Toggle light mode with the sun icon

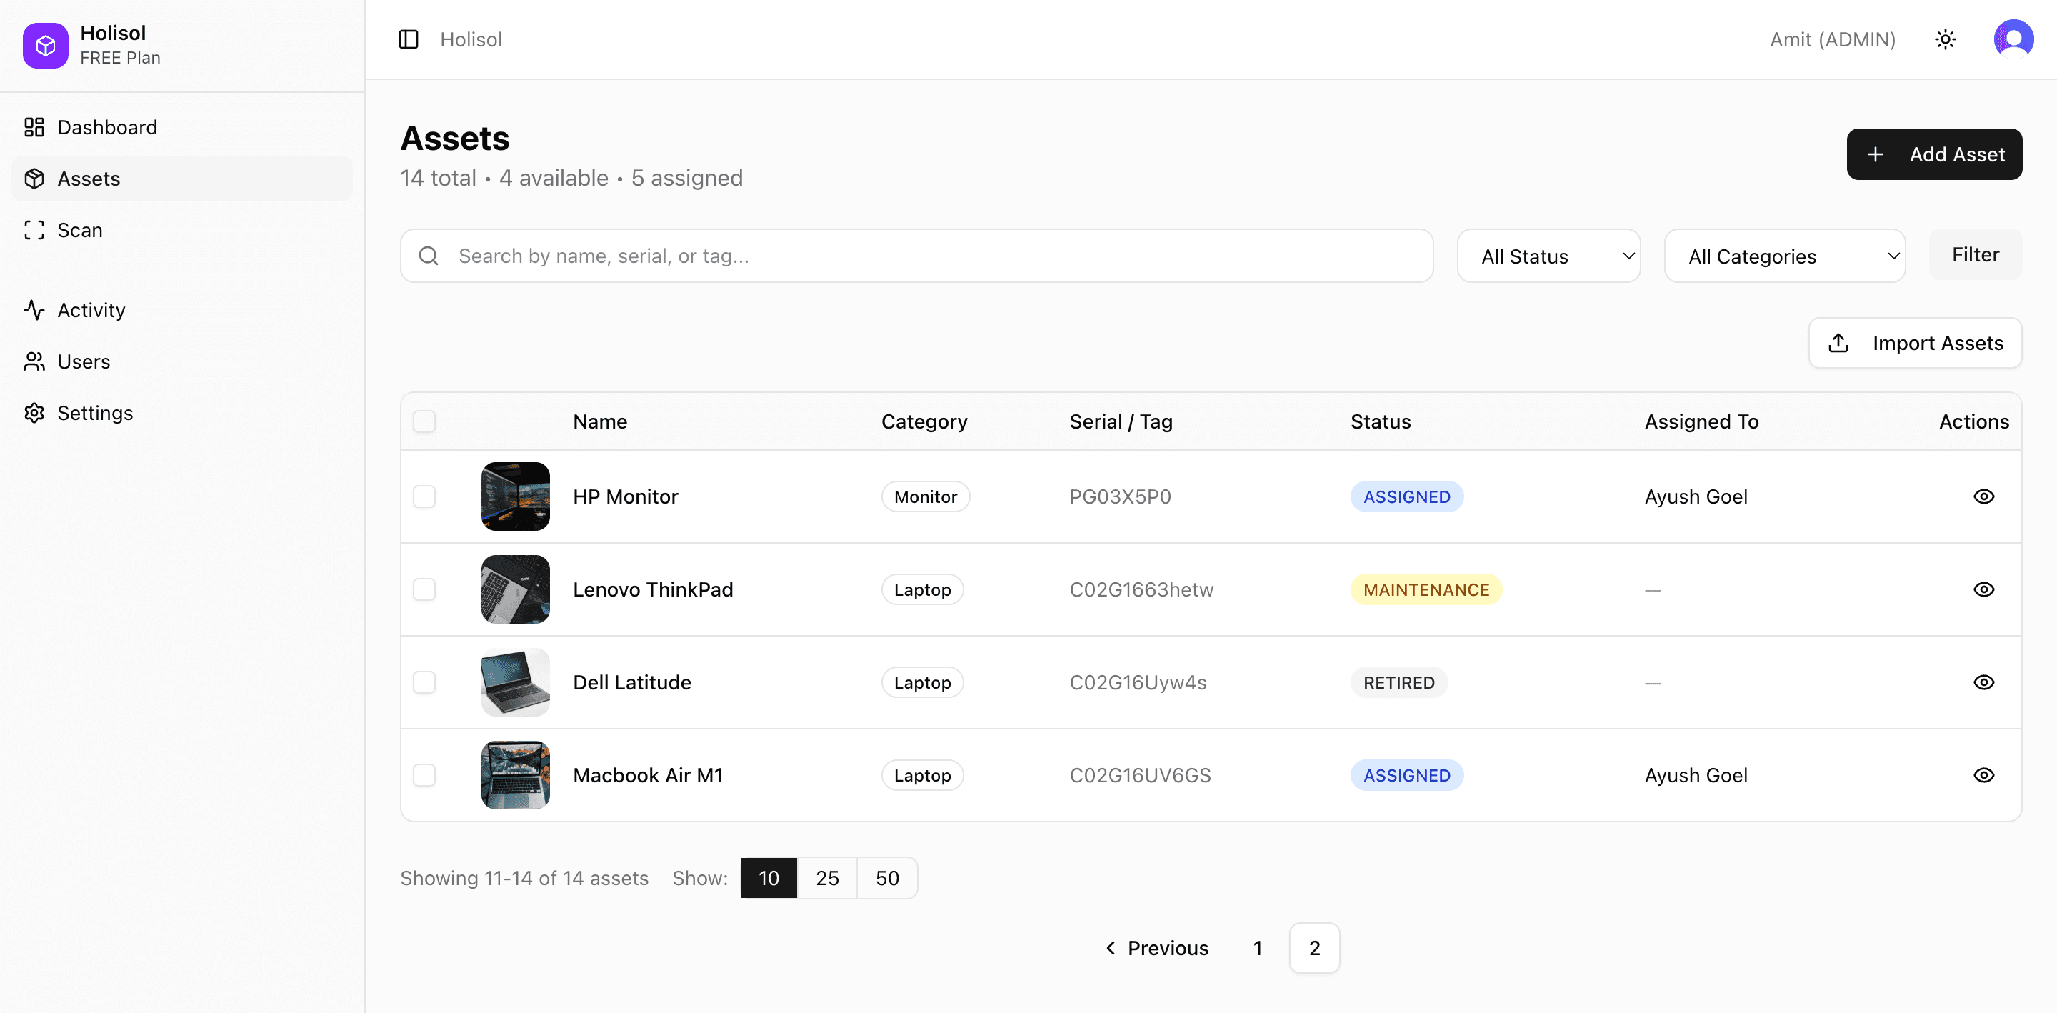point(1945,39)
